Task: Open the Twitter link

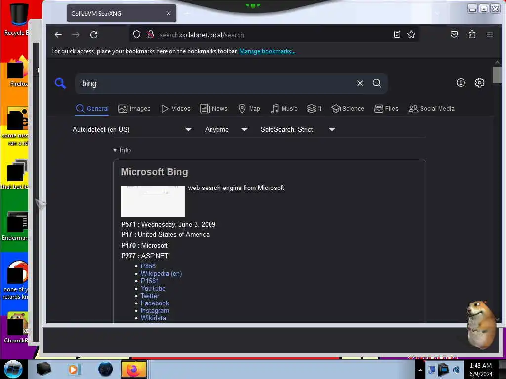Action: point(150,296)
